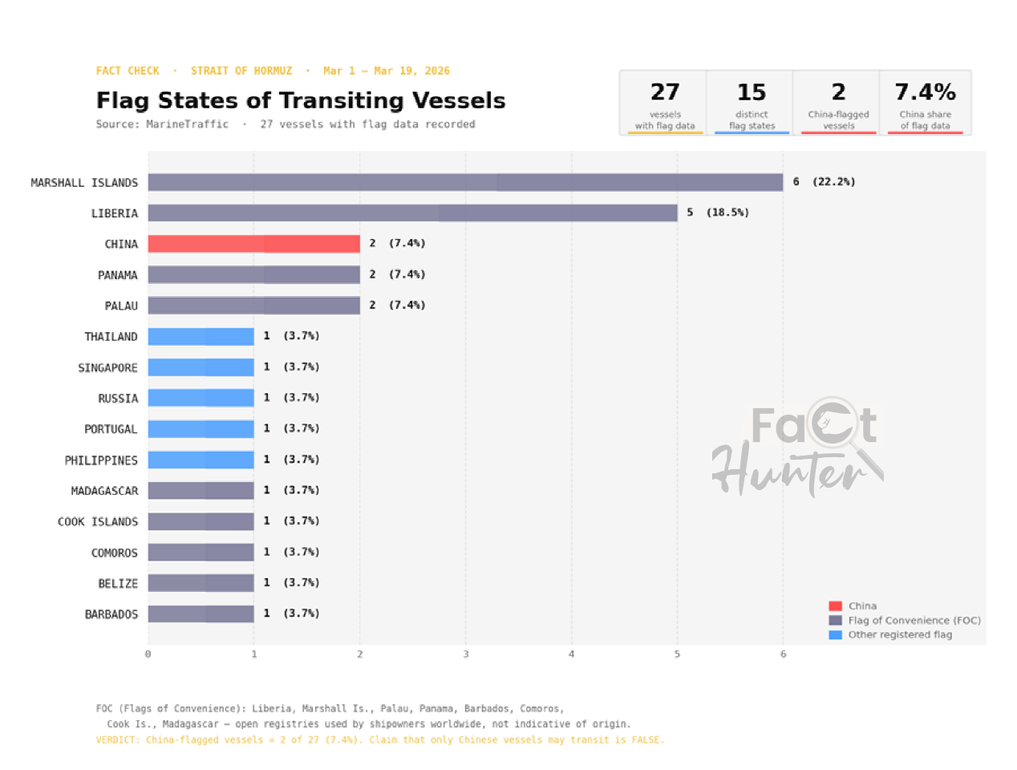Viewport: 1017px width, 770px height.
Task: Click the Flag of Convenience legend swatch
Action: pos(835,621)
